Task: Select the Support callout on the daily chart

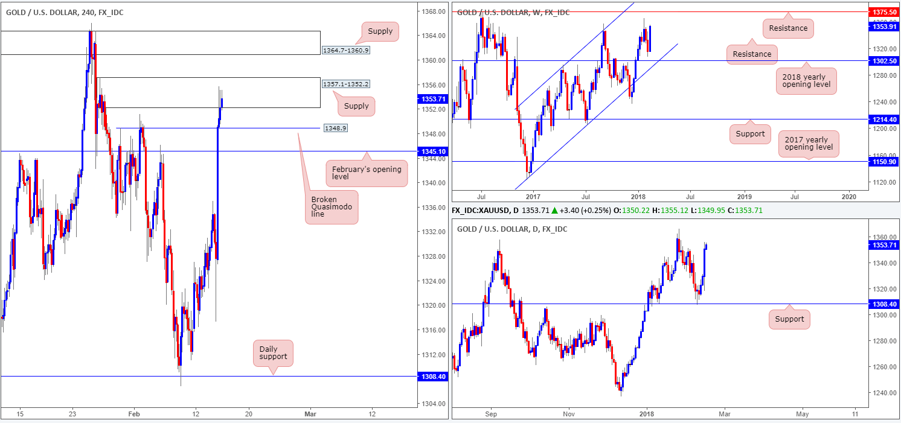Action: 789,319
